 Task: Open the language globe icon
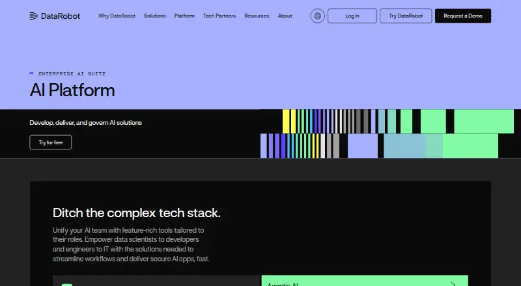click(317, 16)
